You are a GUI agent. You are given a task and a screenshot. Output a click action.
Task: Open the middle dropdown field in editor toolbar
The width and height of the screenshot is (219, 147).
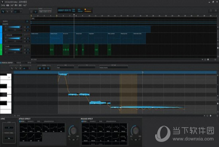click(87, 68)
